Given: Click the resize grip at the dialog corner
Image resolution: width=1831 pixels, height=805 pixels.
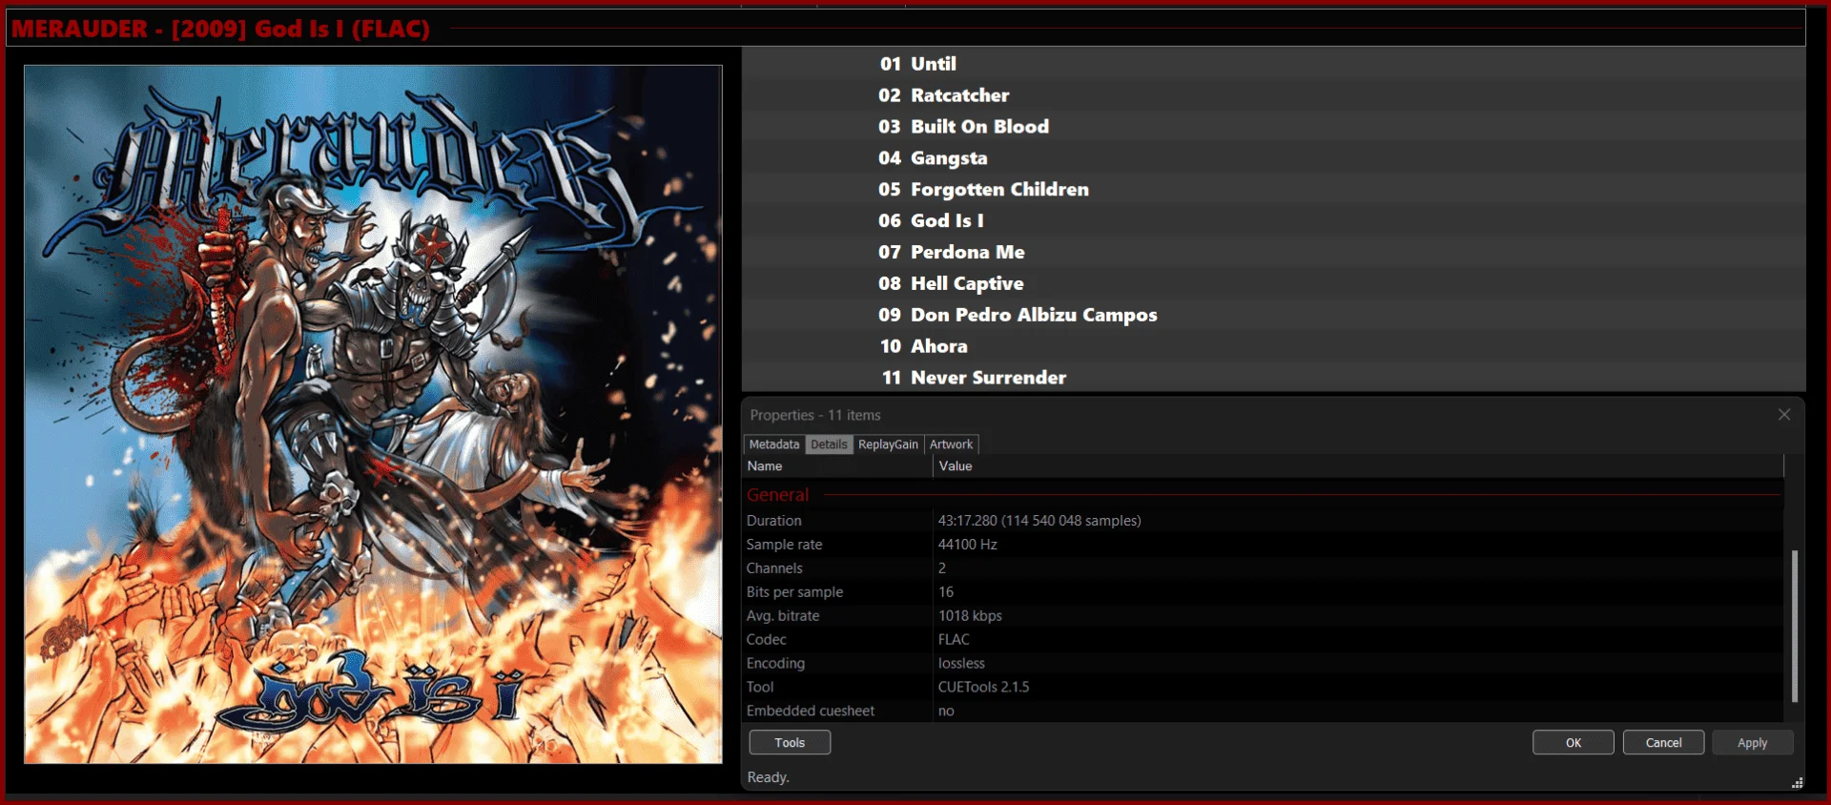Looking at the screenshot, I should [x=1797, y=783].
